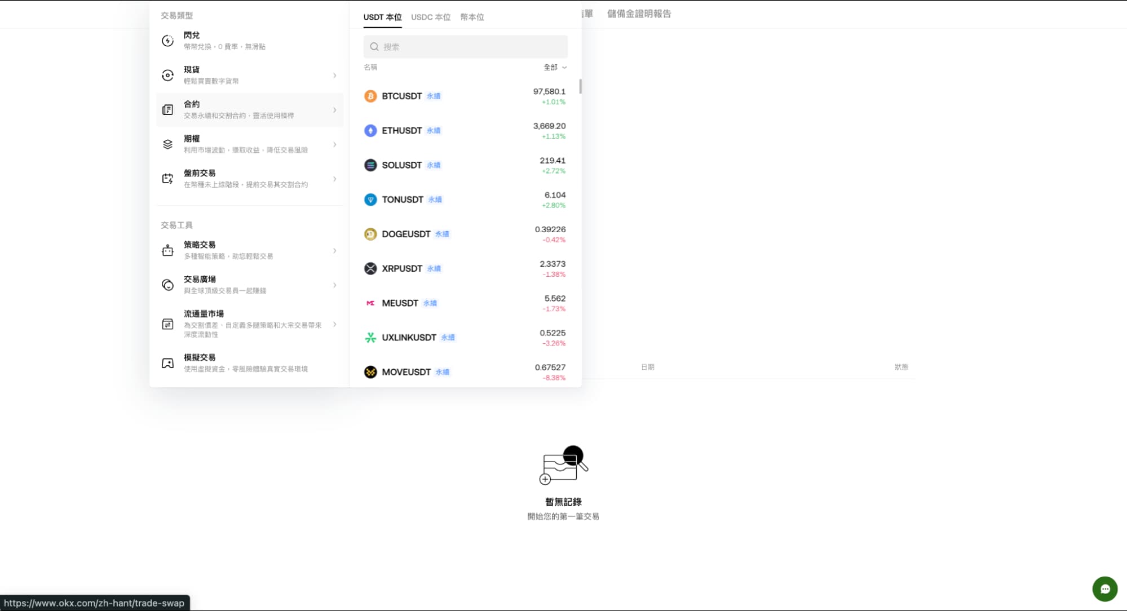Click the -0.42% DOGE change
1127x611 pixels.
pos(554,240)
